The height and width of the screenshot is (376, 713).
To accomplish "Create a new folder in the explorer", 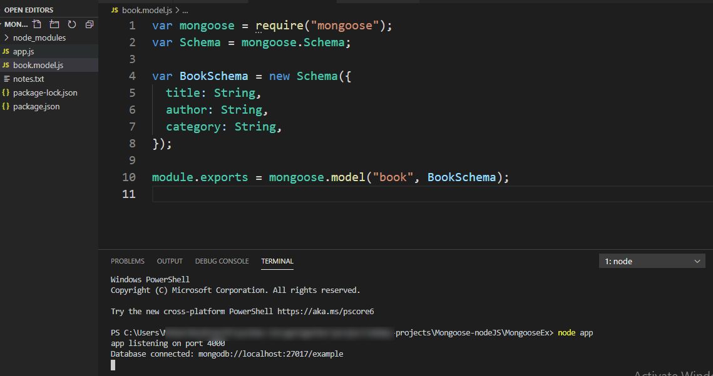I will tap(54, 24).
